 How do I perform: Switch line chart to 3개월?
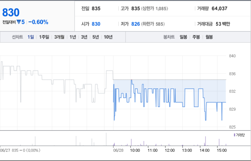(59, 37)
